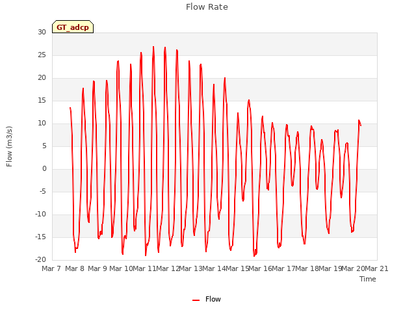Click the -5 y-axis tick label
Screen dimensions: 416x312
[x=43, y=191]
